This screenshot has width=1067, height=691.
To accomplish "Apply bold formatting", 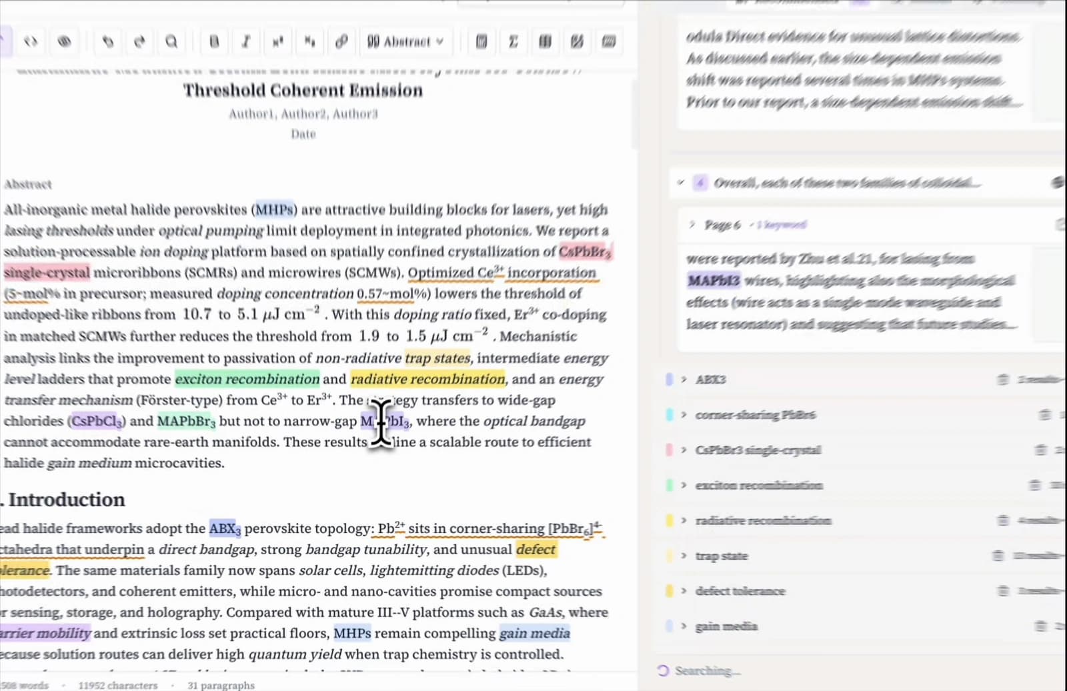I will (214, 41).
